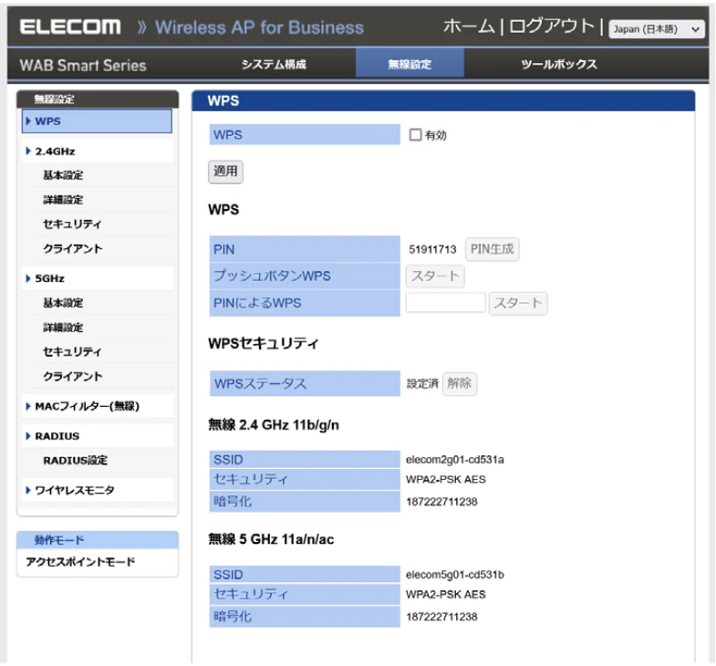Image resolution: width=716 pixels, height=666 pixels.
Task: Select the 無線設定 tab
Action: (x=410, y=64)
